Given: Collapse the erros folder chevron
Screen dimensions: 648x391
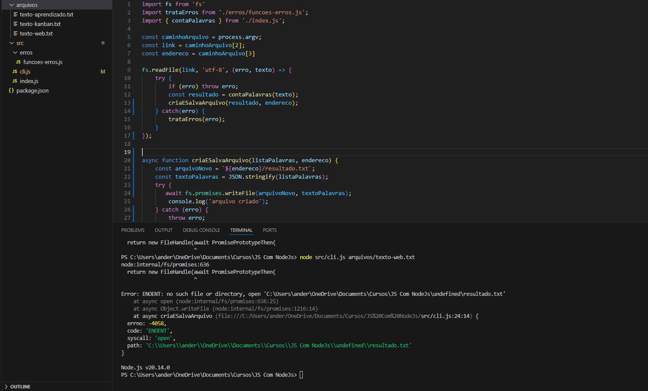Looking at the screenshot, I should (x=15, y=52).
